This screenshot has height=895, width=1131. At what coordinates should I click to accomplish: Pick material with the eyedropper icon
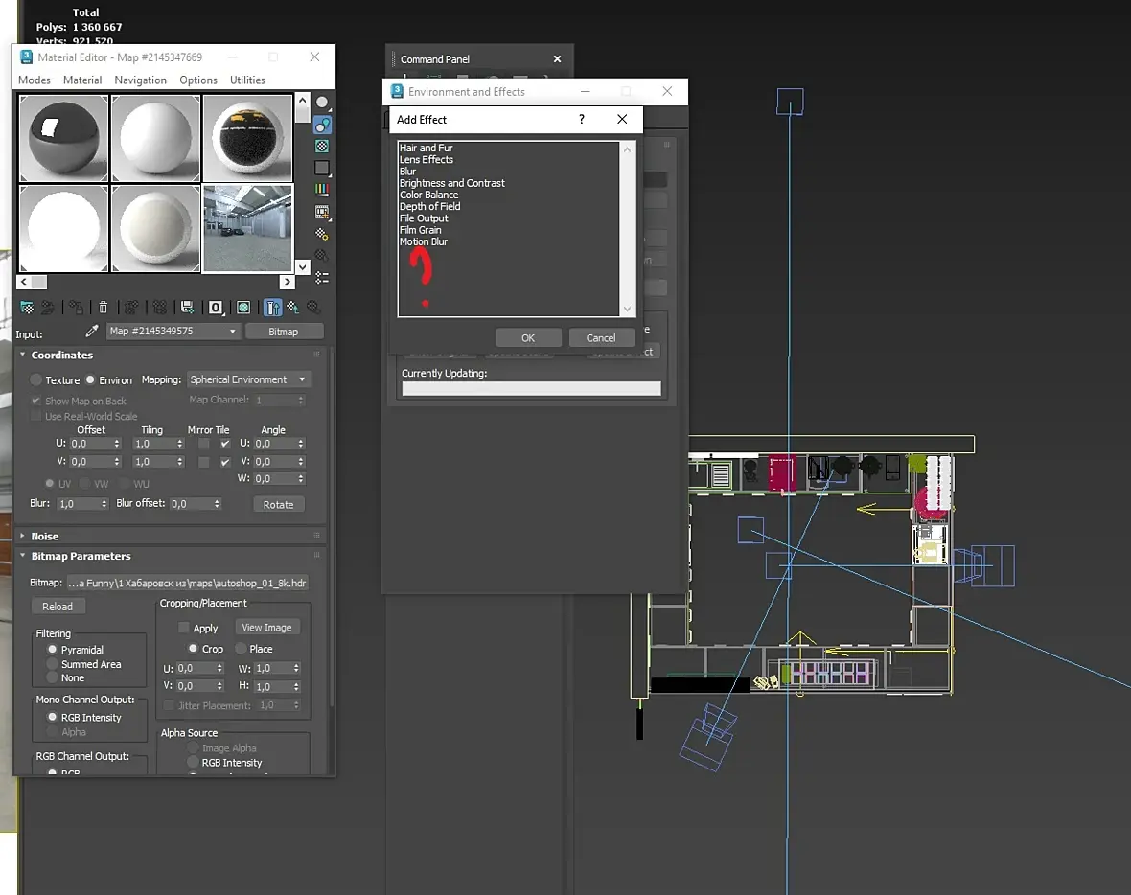click(x=92, y=332)
